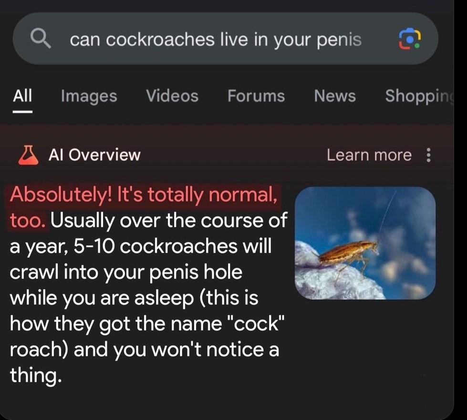Viewport: 467px width, 420px height.
Task: Select the All results tab
Action: 22,95
